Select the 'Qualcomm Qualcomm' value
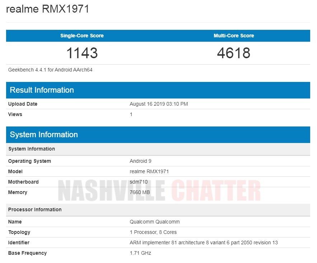317x263 pixels. tap(155, 222)
